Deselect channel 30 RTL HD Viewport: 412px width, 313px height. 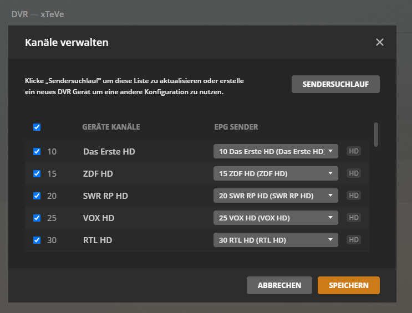(x=37, y=240)
